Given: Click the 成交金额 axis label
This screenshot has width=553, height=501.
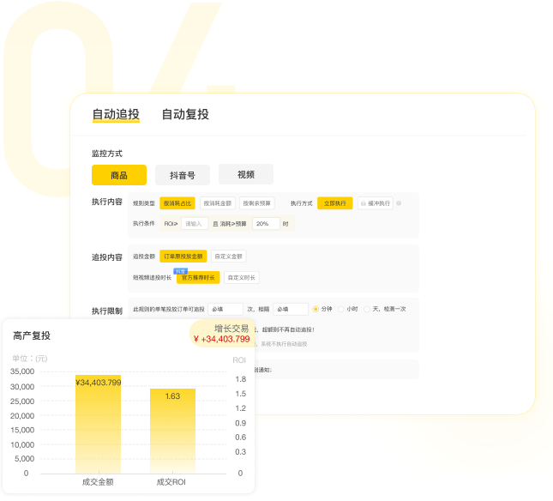Looking at the screenshot, I should pyautogui.click(x=98, y=482).
